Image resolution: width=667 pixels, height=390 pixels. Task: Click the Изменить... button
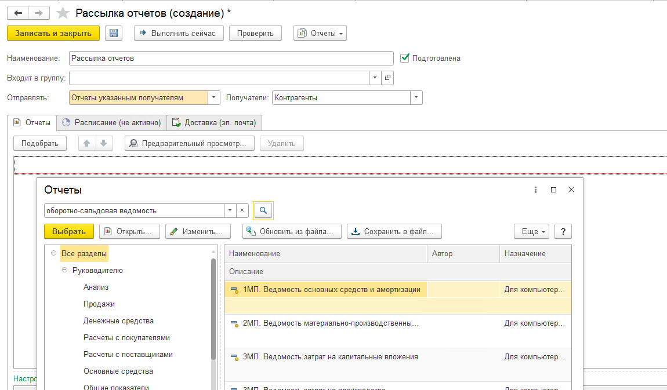click(198, 232)
